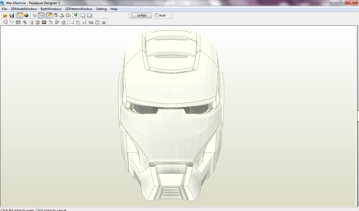Switch to single-pane window layout

point(89,15)
